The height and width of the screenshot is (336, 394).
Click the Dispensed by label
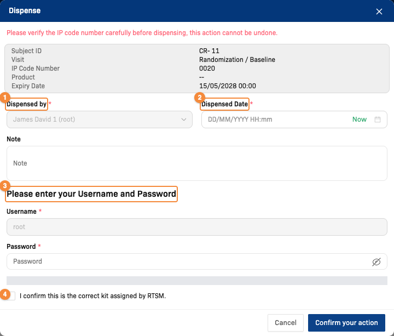coord(27,104)
